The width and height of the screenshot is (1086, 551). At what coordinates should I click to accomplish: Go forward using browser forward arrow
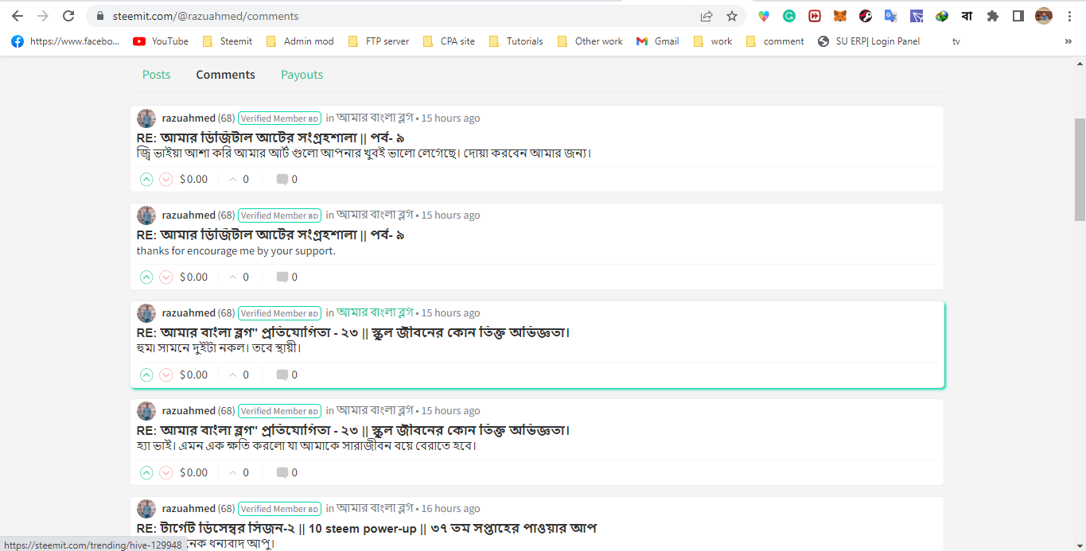click(43, 16)
